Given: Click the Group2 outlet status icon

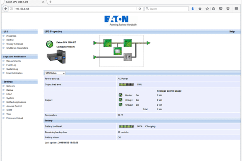Looking at the screenshot, I should [x=120, y=104].
